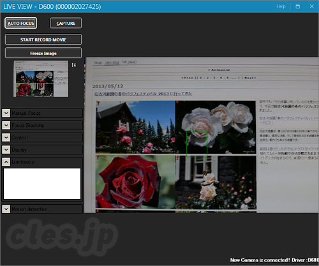The height and width of the screenshot is (266, 319).
Task: Click the green focus square on white rose
Action: pos(197,144)
